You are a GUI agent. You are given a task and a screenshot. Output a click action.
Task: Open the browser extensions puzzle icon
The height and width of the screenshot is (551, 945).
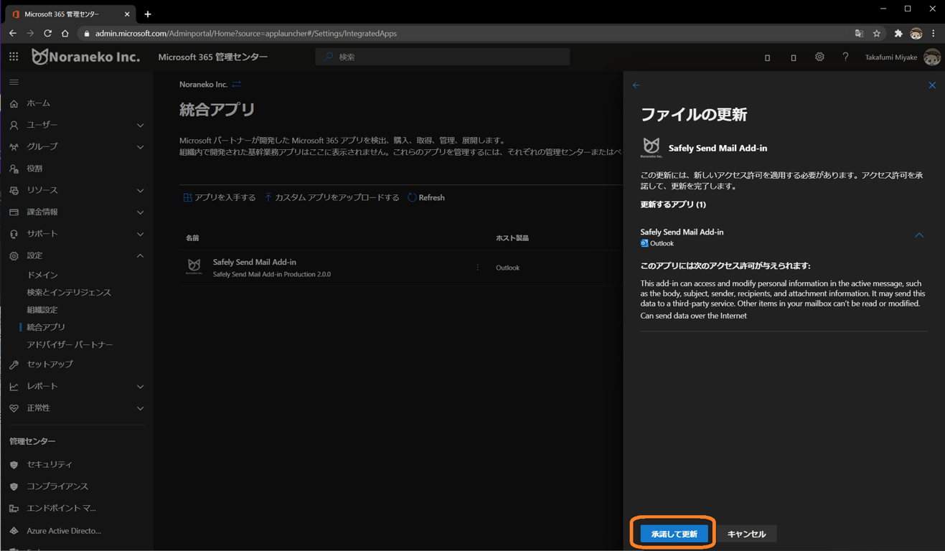click(898, 33)
